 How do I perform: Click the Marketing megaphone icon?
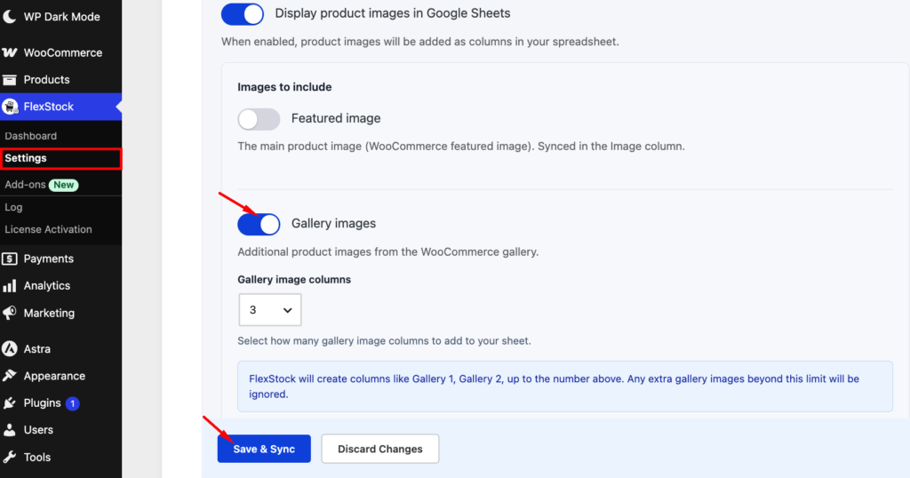tap(9, 314)
